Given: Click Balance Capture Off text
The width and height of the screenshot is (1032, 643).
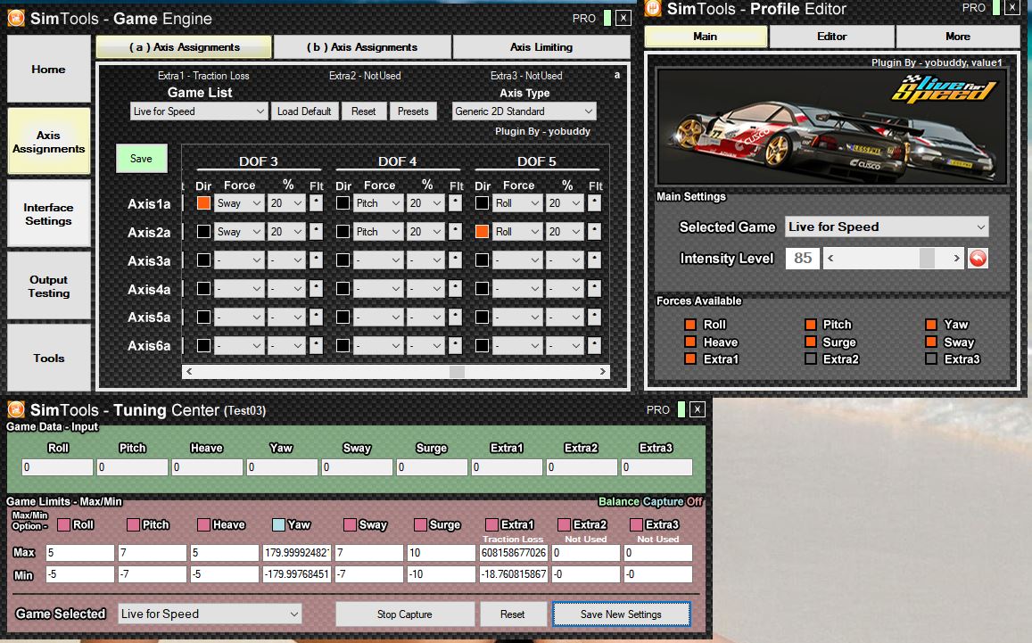Looking at the screenshot, I should click(650, 501).
